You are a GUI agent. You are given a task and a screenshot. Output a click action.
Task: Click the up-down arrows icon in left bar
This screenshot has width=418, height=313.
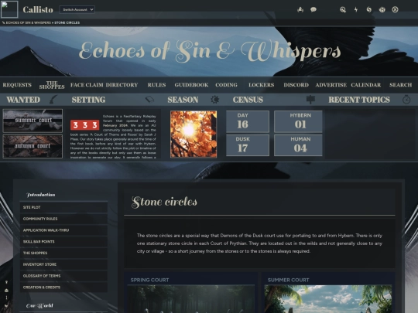click(x=6, y=298)
